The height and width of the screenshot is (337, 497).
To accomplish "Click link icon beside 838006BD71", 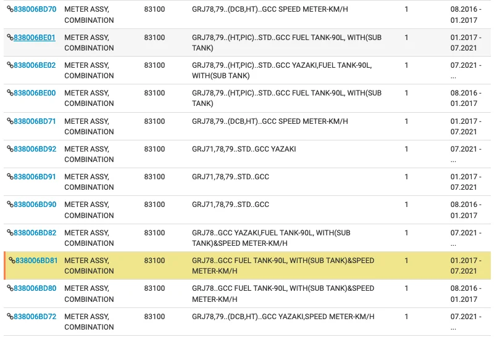I will tap(10, 121).
